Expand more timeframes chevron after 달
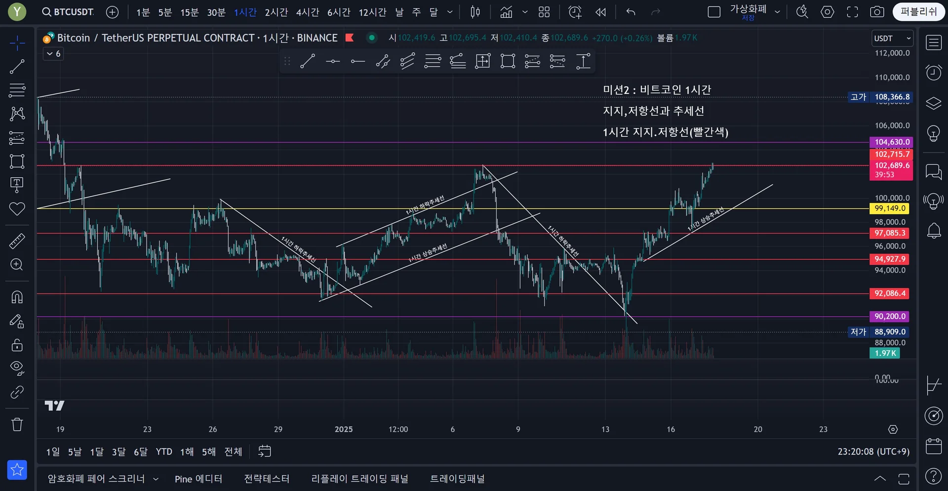This screenshot has width=948, height=491. pos(450,12)
